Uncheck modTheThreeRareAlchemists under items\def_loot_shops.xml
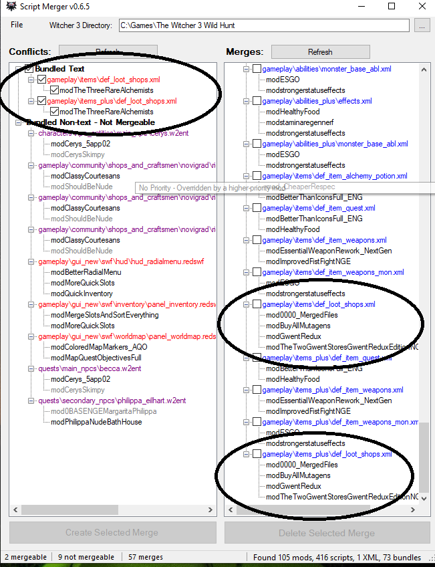 [x=55, y=90]
